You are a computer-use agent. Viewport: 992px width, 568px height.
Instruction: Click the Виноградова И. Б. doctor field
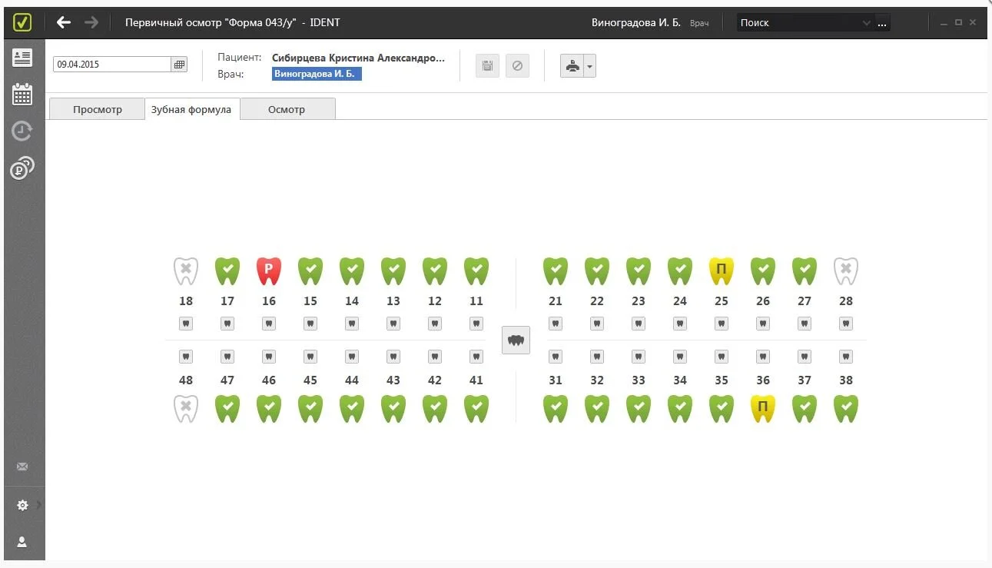tap(317, 75)
